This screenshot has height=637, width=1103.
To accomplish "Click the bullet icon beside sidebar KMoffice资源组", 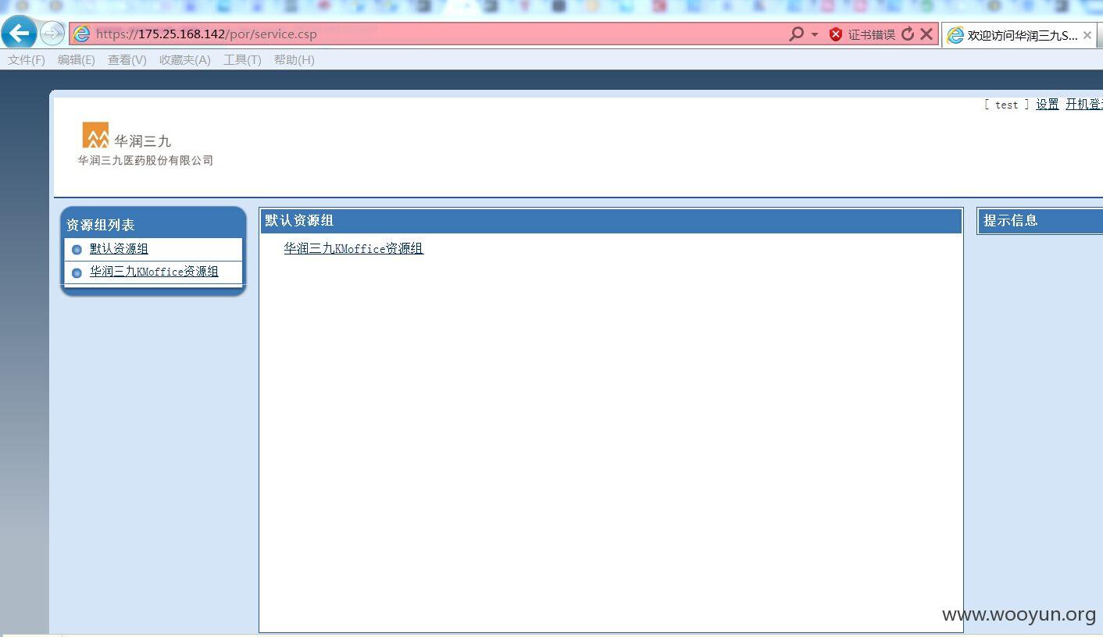I will point(77,273).
